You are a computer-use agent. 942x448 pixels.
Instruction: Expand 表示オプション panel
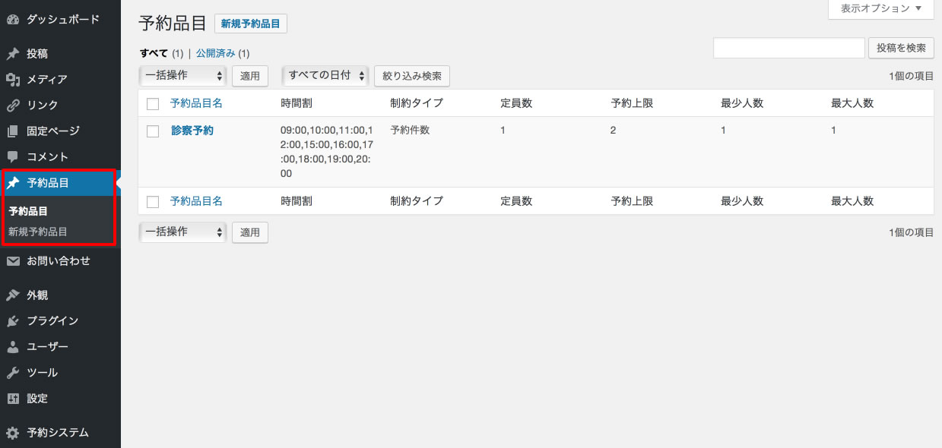tap(881, 9)
